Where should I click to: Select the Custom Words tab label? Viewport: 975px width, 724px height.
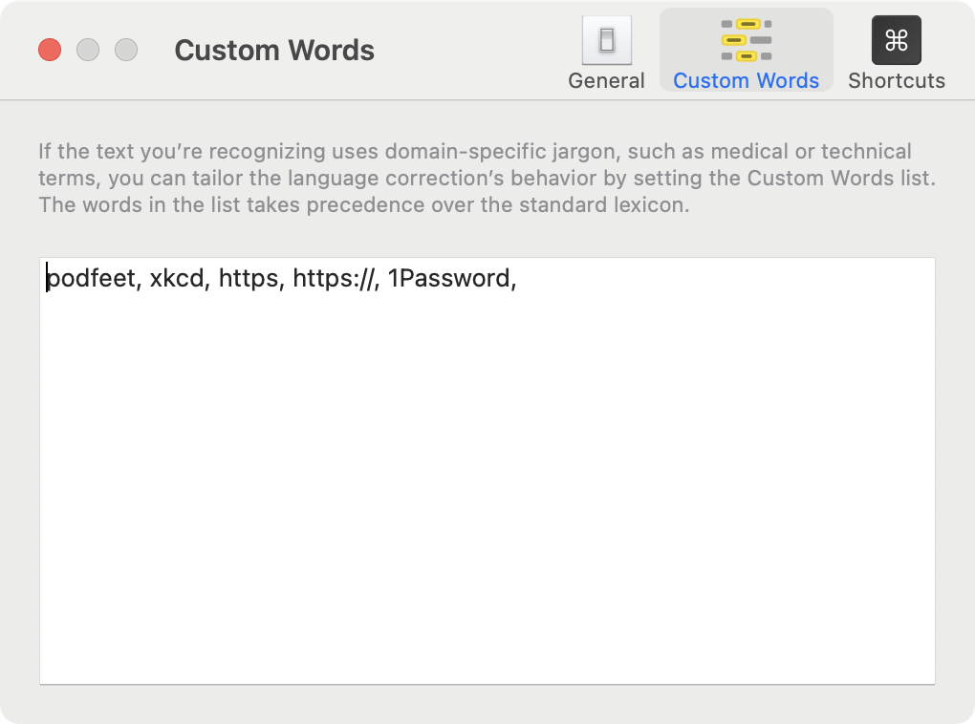[x=746, y=81]
